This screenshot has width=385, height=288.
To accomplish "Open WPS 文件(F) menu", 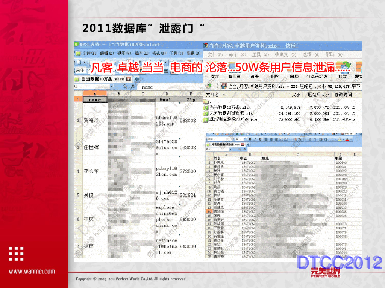I will (x=89, y=53).
